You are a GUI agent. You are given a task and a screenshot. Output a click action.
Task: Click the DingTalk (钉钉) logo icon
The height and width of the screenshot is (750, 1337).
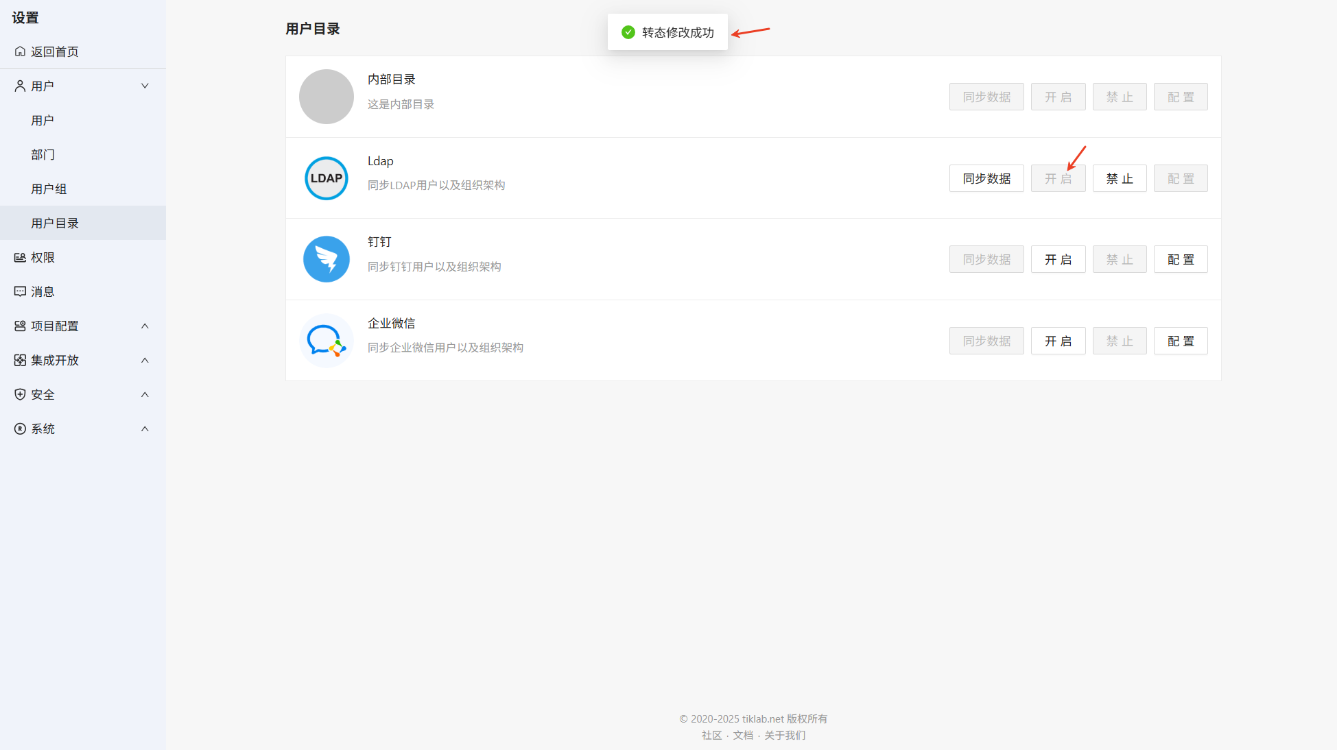(326, 259)
